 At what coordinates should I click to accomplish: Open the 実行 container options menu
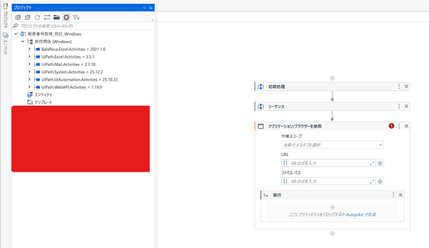tap(393, 195)
